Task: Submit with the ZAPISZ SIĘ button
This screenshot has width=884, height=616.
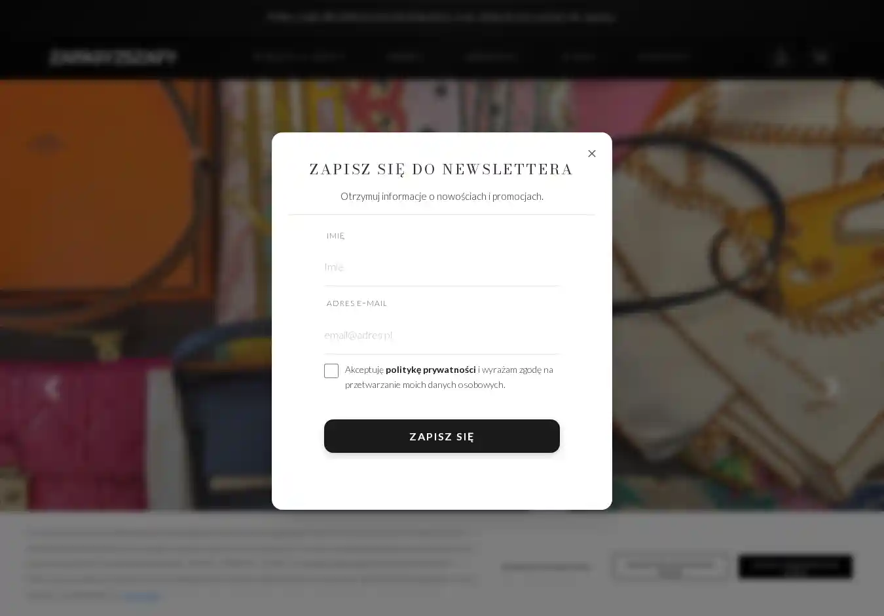Action: [x=442, y=436]
